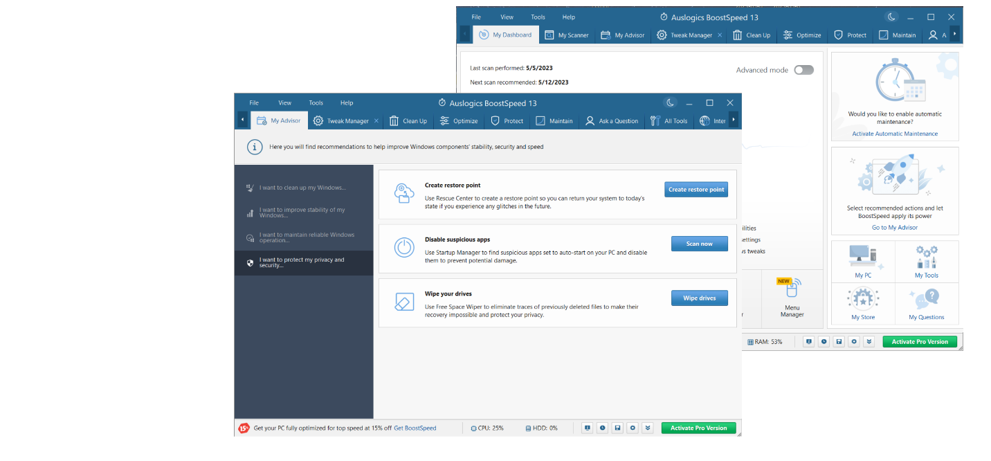Viewport: 991px width, 461px height.
Task: Open the File menu in the front window
Action: (254, 102)
